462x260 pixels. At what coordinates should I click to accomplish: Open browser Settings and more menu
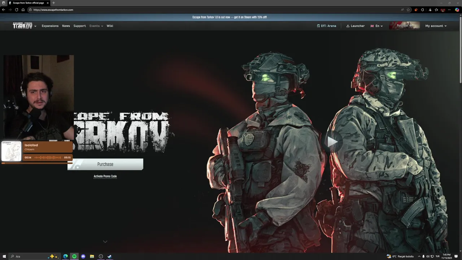coord(450,10)
